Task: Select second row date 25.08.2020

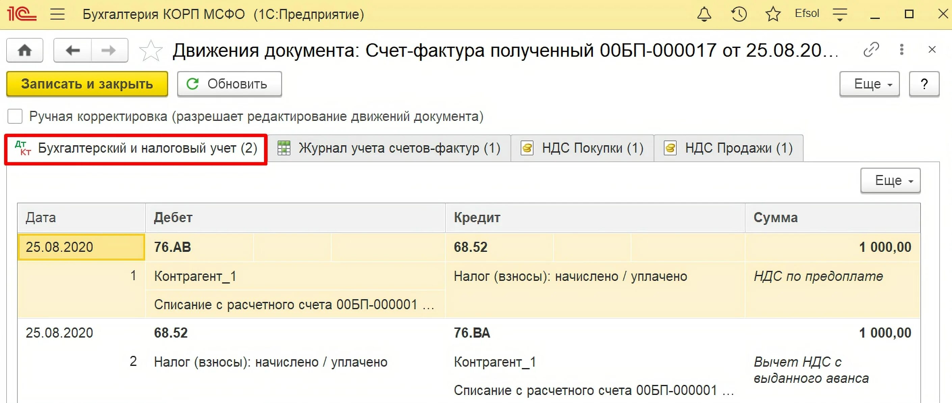Action: (59, 333)
